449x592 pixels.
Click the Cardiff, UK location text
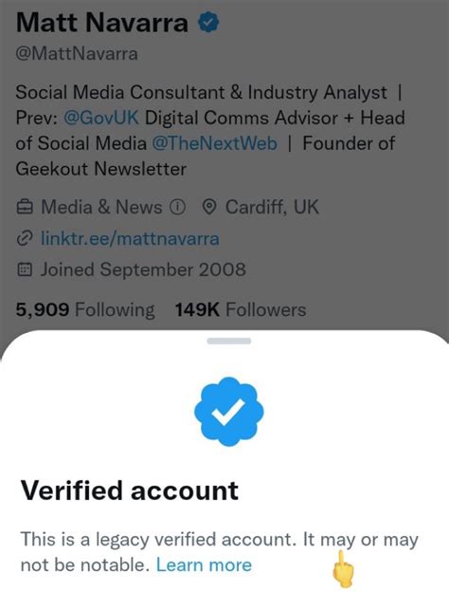point(272,207)
